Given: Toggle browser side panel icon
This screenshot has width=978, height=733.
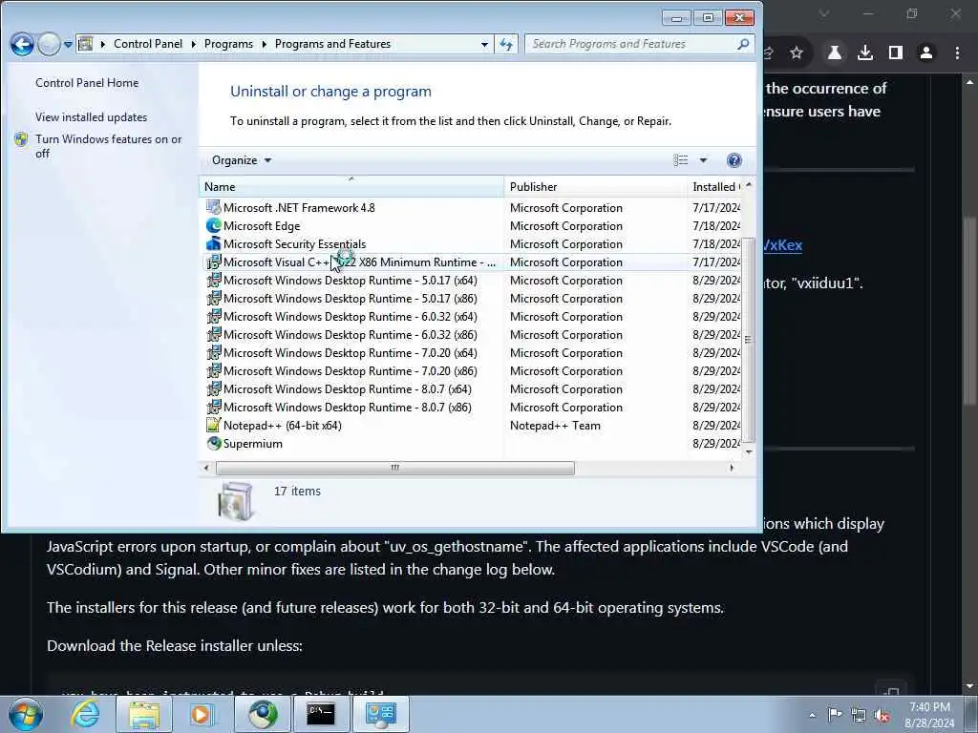Looking at the screenshot, I should pos(896,53).
